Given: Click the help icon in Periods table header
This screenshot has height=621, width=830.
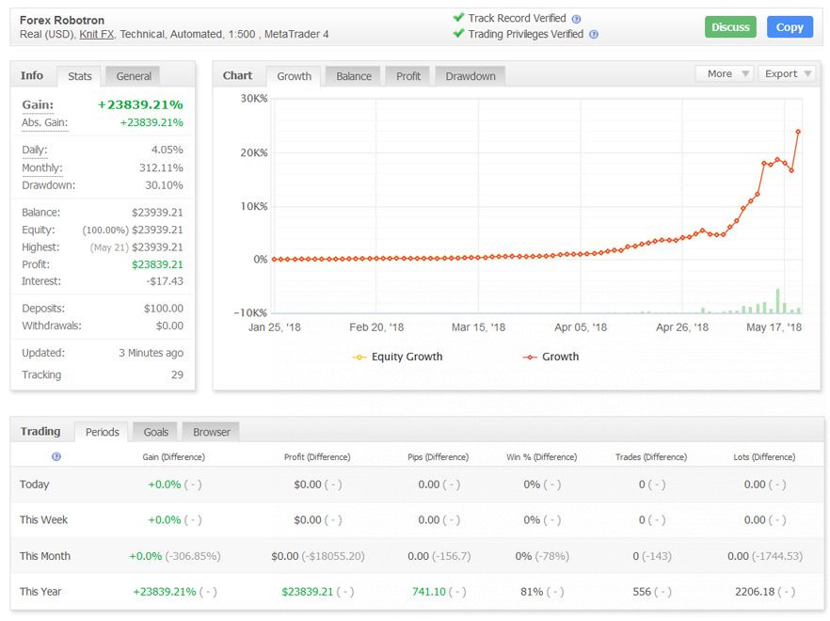Looking at the screenshot, I should pos(56,456).
